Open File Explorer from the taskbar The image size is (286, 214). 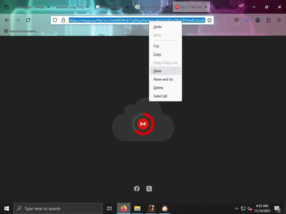137,208
